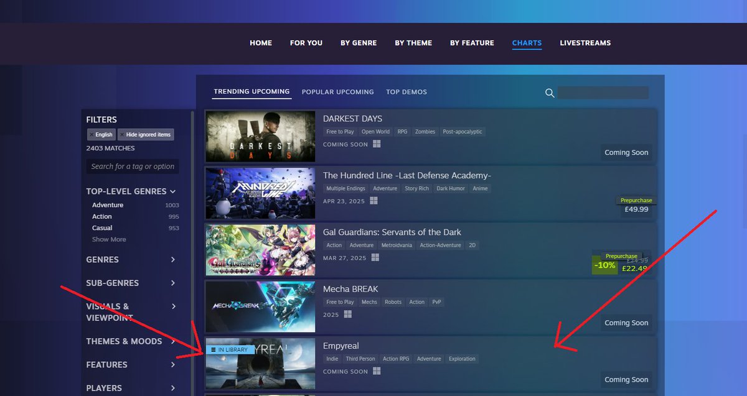Image resolution: width=747 pixels, height=396 pixels.
Task: Switch to Popular Upcoming tab
Action: pyautogui.click(x=338, y=92)
